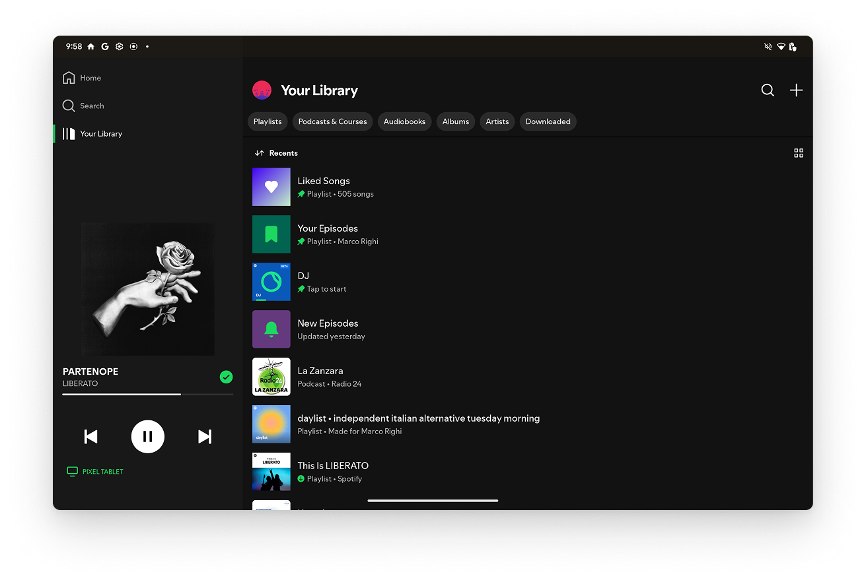Filter library by Albums
The image size is (866, 580).
coord(456,121)
